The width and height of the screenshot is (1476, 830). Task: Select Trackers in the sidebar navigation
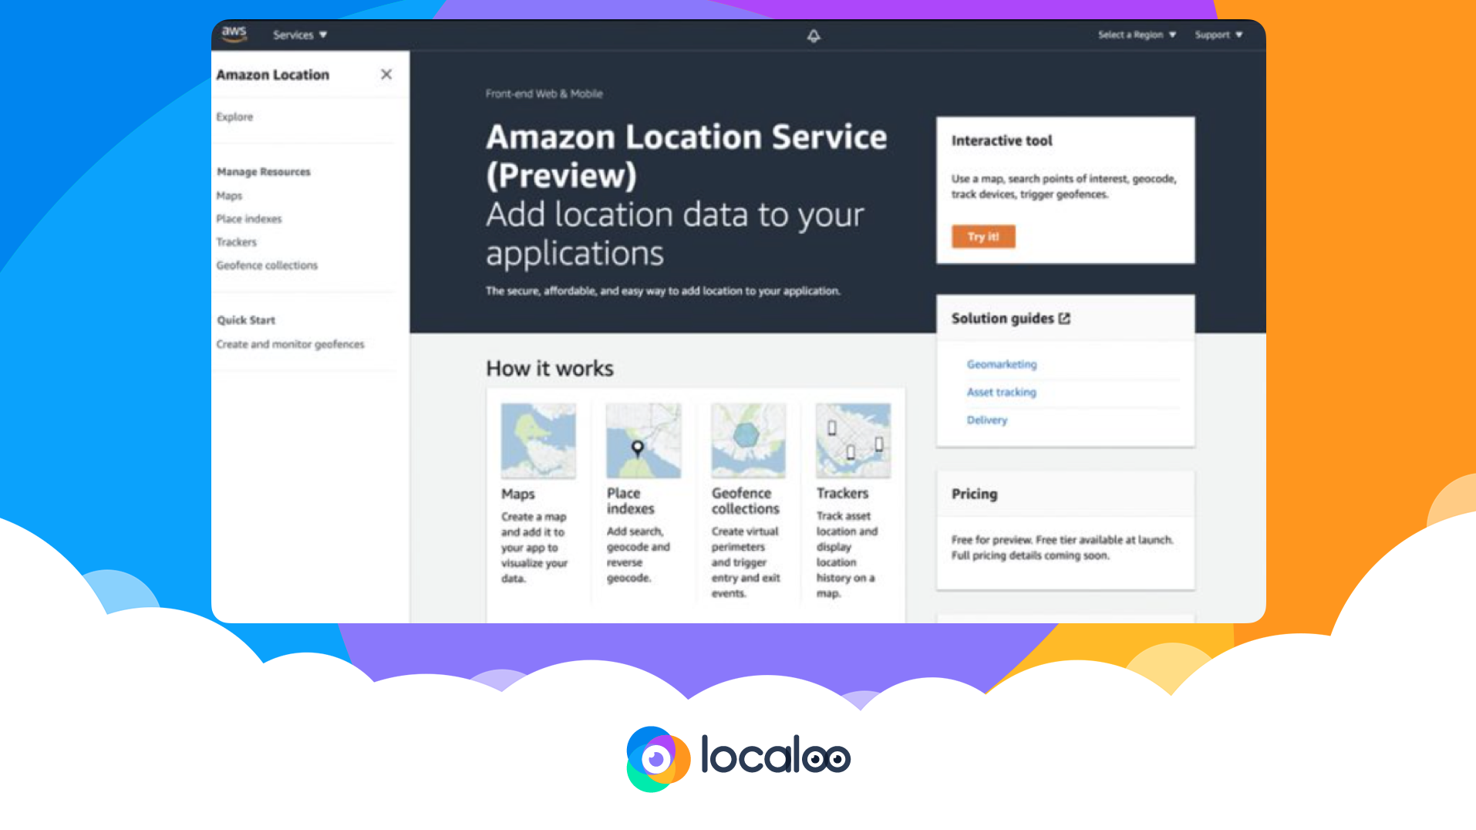pyautogui.click(x=236, y=241)
